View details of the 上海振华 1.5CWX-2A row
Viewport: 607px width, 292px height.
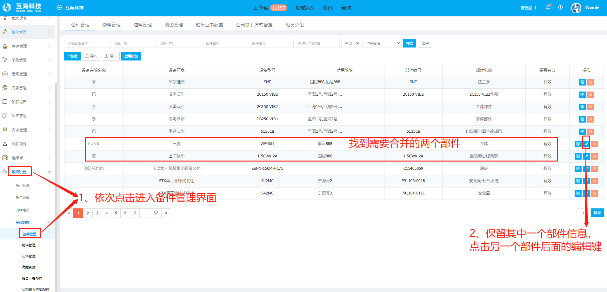(x=578, y=156)
